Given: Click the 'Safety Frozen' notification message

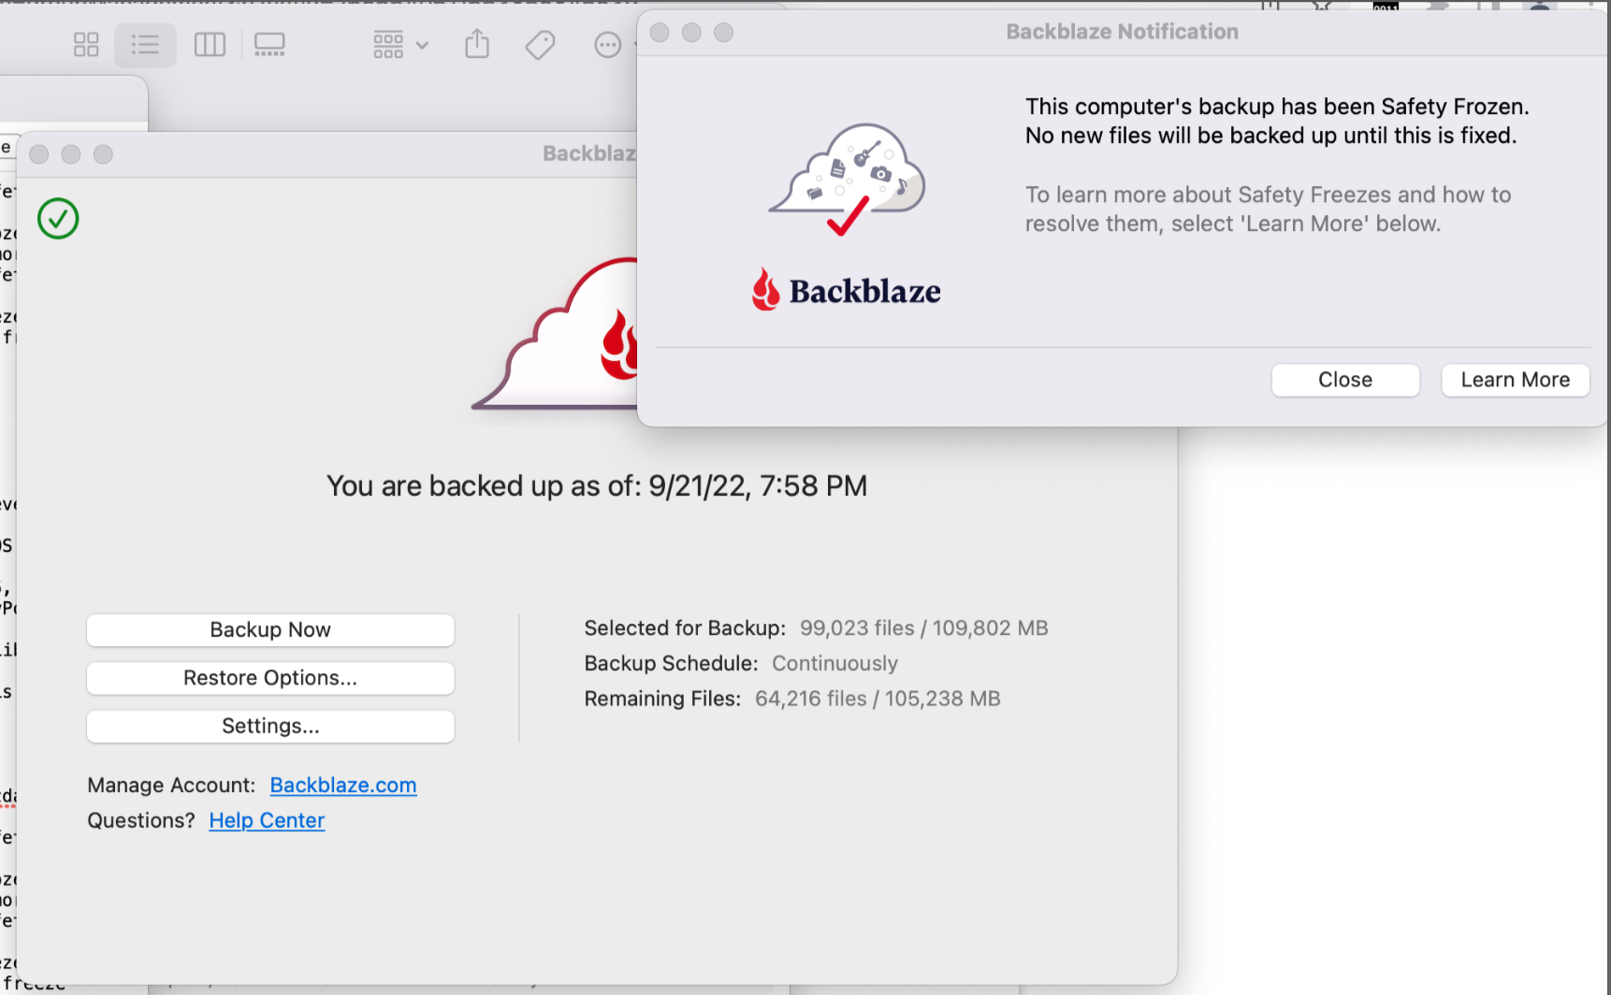Looking at the screenshot, I should (1277, 122).
